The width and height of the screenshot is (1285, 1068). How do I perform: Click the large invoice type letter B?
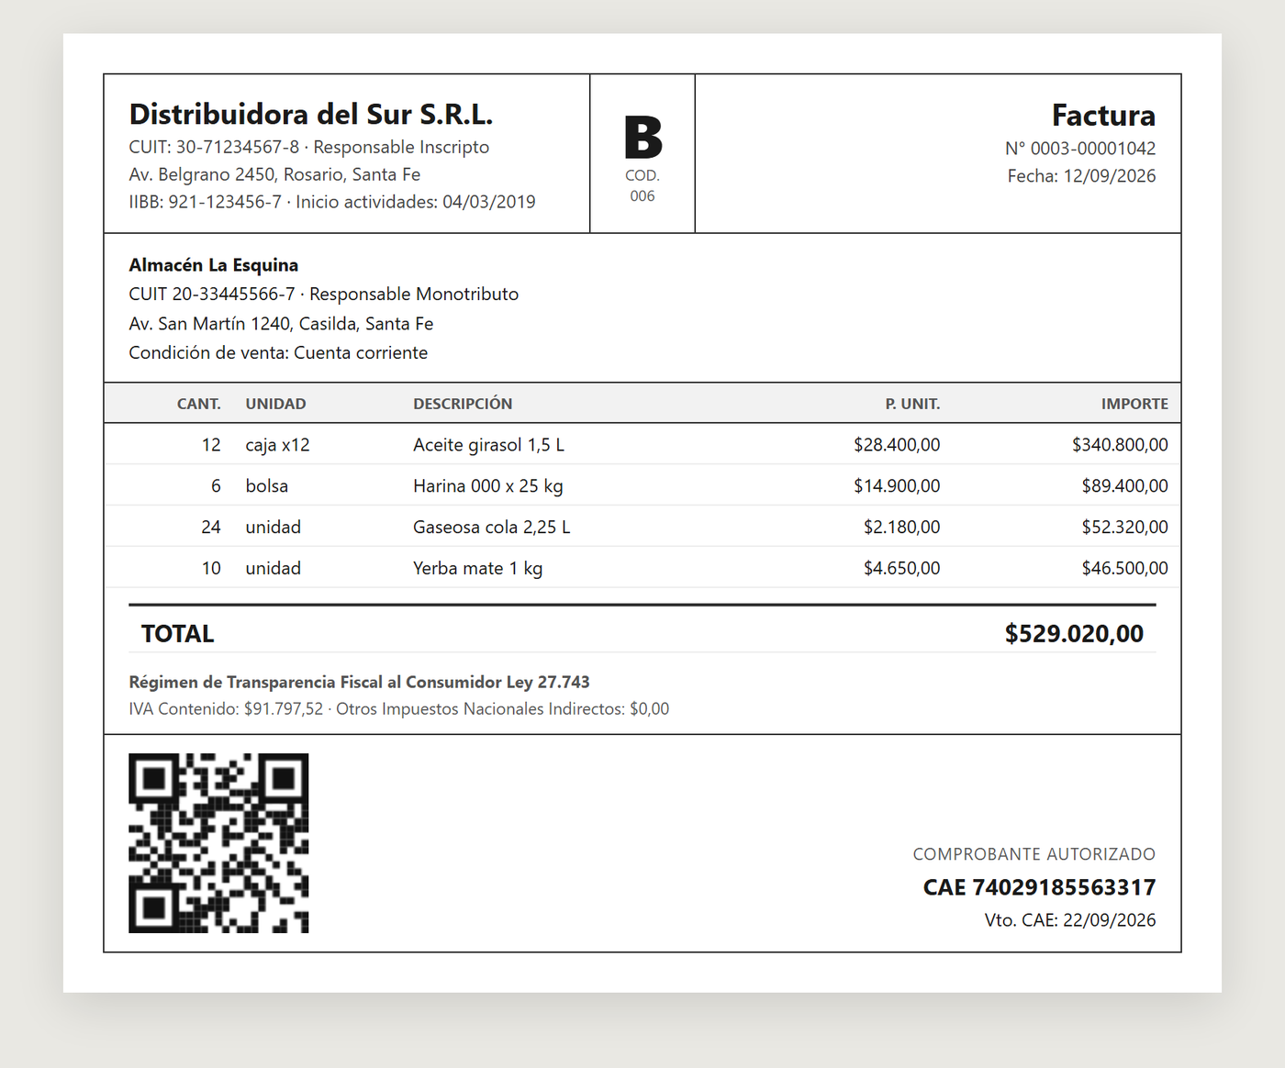click(642, 138)
